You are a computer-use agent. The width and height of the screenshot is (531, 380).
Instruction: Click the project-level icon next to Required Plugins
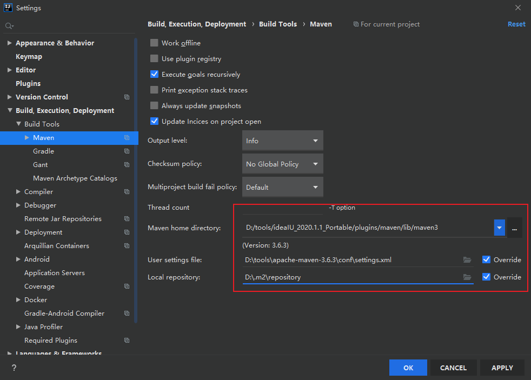pos(127,341)
